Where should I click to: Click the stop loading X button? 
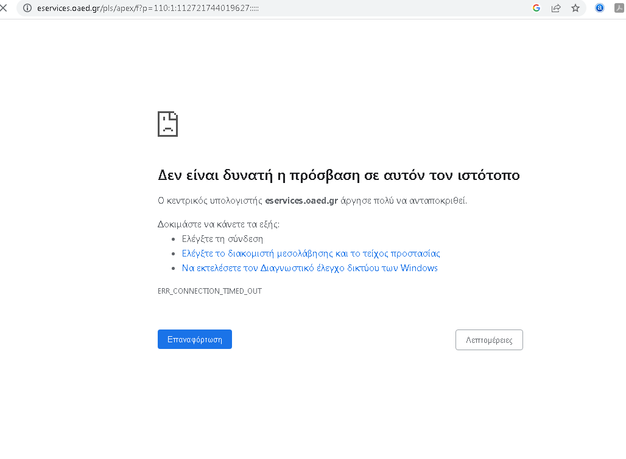[x=4, y=8]
